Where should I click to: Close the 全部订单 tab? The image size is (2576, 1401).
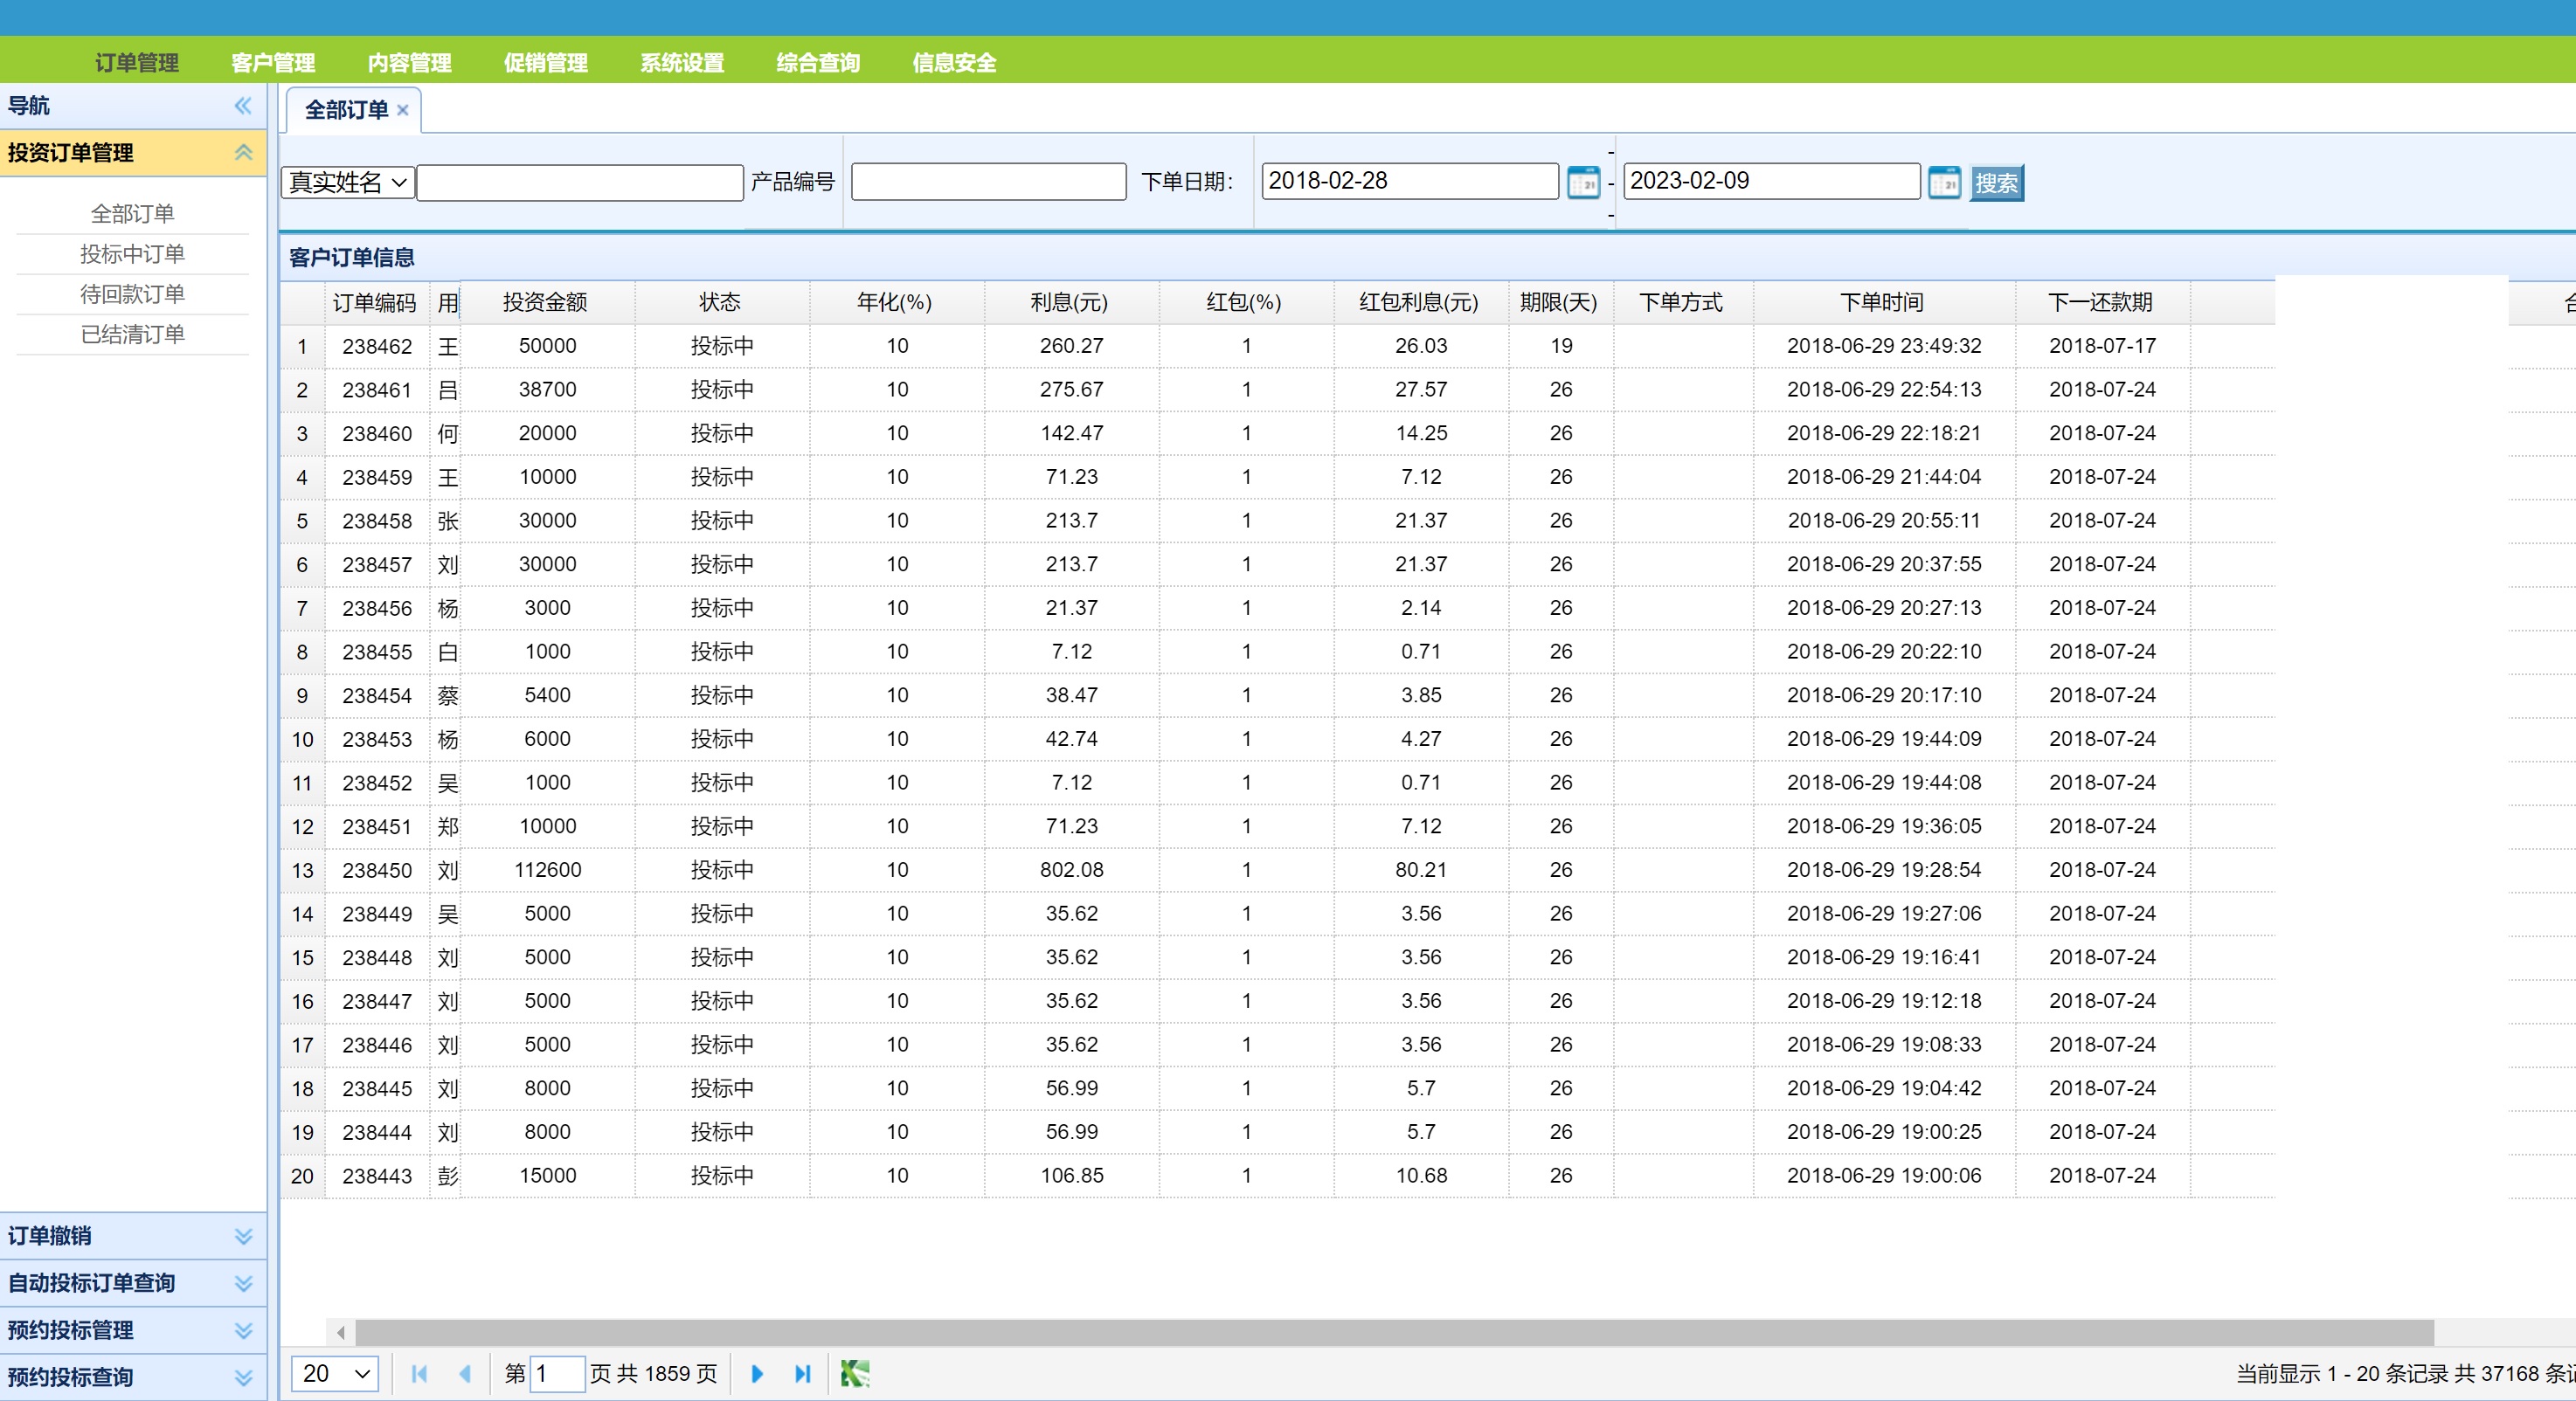click(x=403, y=111)
